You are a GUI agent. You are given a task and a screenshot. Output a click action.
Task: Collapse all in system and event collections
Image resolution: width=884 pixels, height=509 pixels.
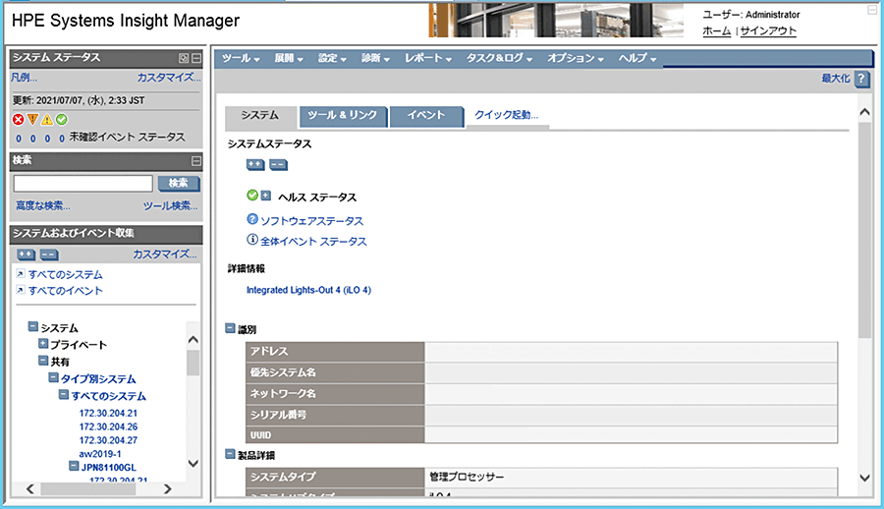pos(49,254)
